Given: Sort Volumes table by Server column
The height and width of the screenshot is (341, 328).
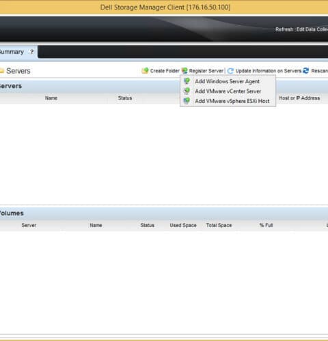Looking at the screenshot, I should tap(29, 225).
